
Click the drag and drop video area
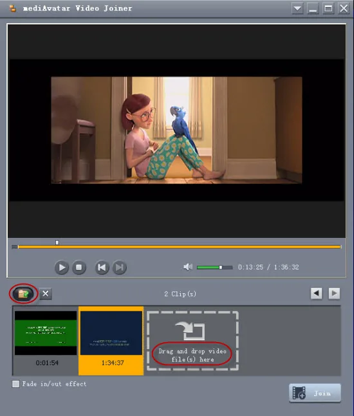pyautogui.click(x=192, y=341)
